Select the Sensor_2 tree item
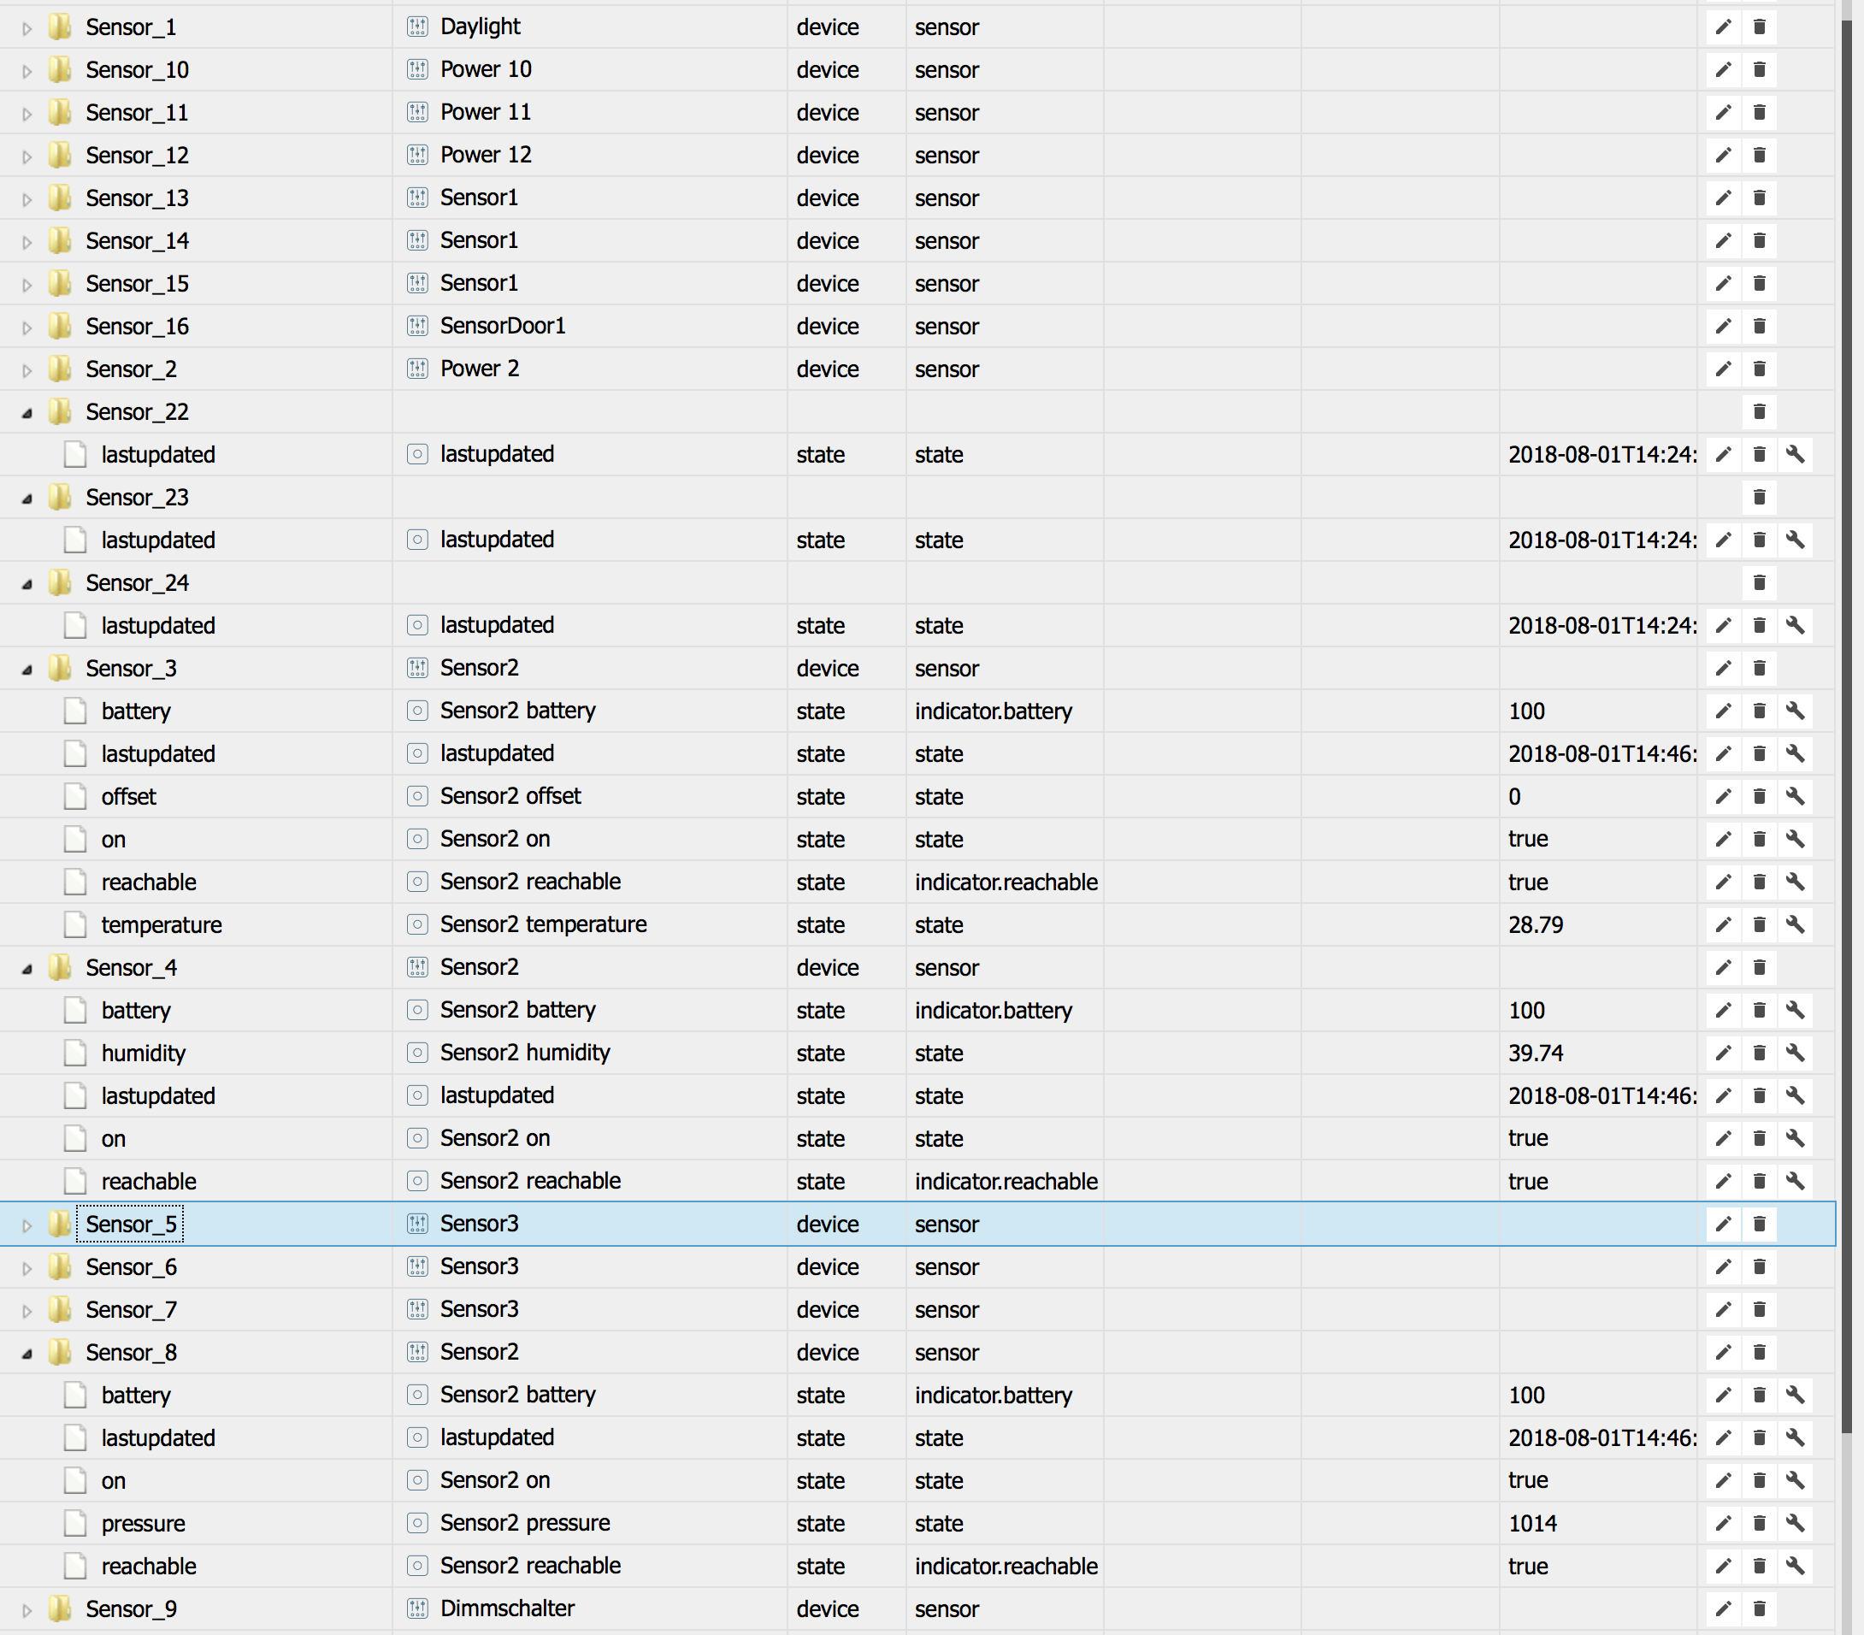Image resolution: width=1864 pixels, height=1635 pixels. tap(132, 369)
